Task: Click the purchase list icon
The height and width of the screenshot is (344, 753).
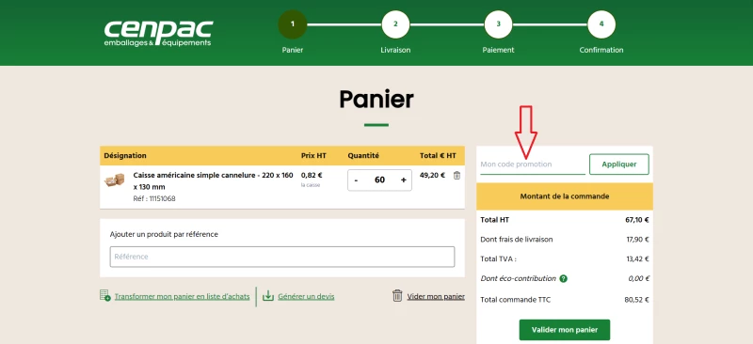Action: pos(105,295)
